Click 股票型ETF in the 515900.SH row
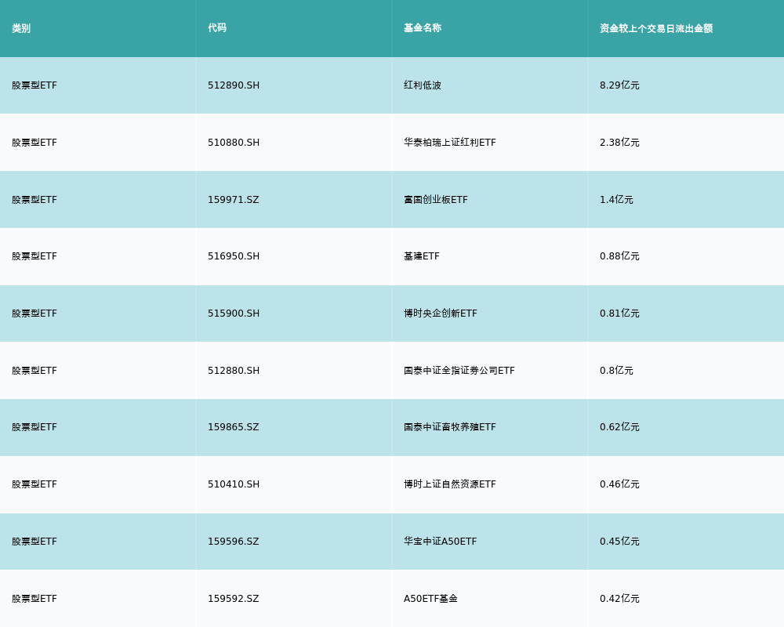784x627 pixels. point(34,313)
